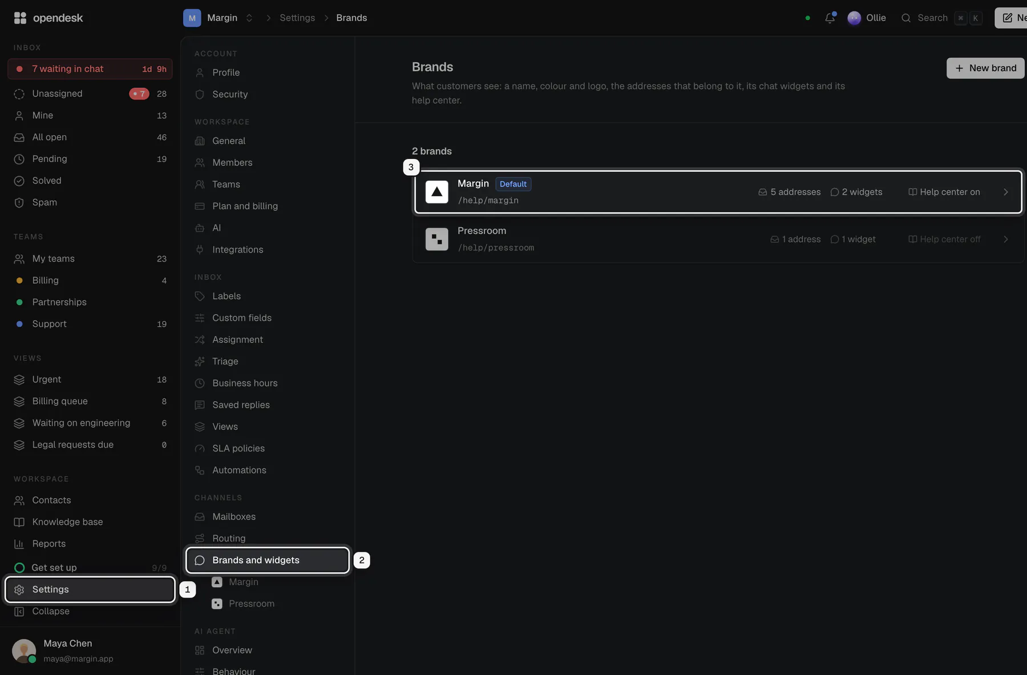Open Routing channel settings
This screenshot has height=675, width=1027.
click(267, 538)
